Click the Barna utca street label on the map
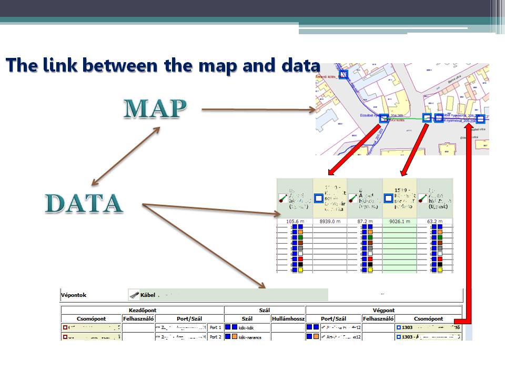The width and height of the screenshot is (505, 379). (454, 79)
